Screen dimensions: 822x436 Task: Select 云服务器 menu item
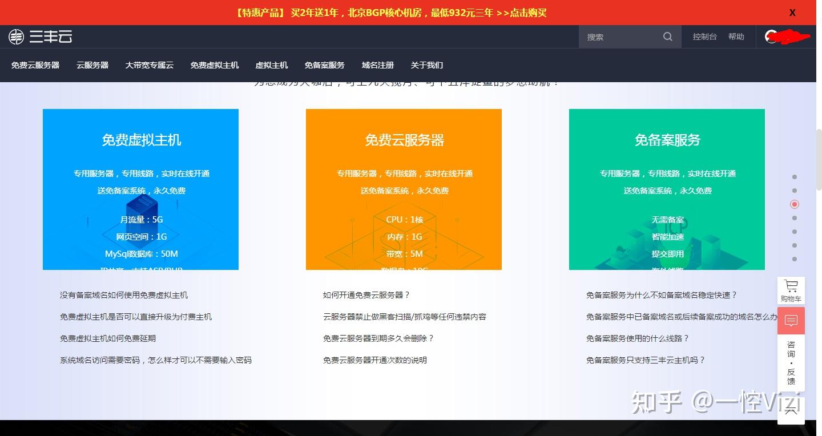(x=92, y=65)
